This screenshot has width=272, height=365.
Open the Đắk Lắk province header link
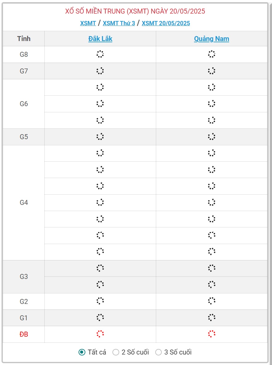(x=100, y=39)
